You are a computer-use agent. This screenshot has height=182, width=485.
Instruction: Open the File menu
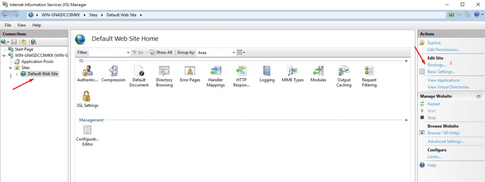pos(8,25)
